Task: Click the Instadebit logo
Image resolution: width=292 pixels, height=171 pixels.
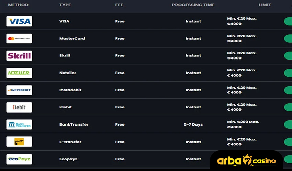Action: tap(19, 90)
